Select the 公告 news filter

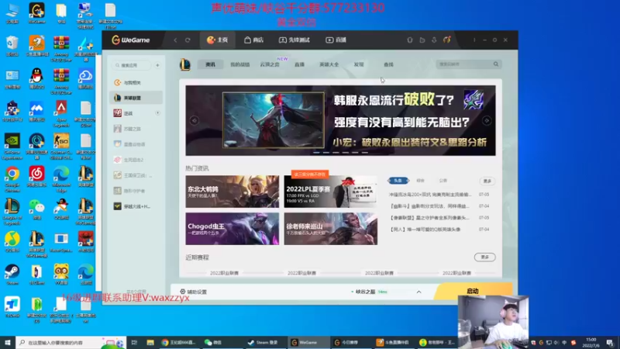point(443,181)
